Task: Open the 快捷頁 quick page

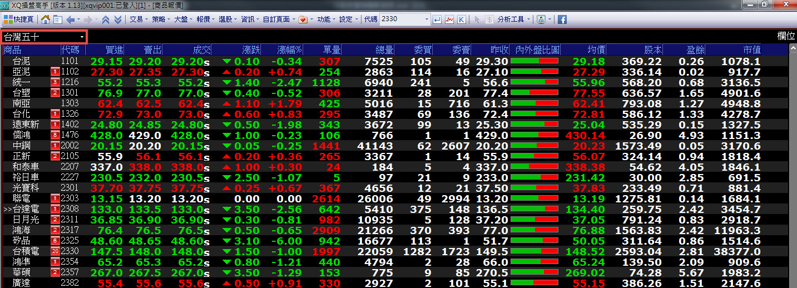Action: (x=19, y=19)
